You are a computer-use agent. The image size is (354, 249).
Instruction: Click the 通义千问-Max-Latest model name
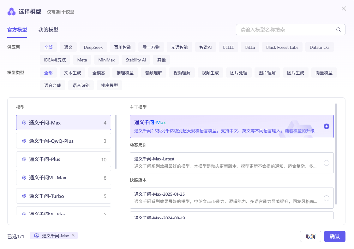pyautogui.click(x=154, y=159)
